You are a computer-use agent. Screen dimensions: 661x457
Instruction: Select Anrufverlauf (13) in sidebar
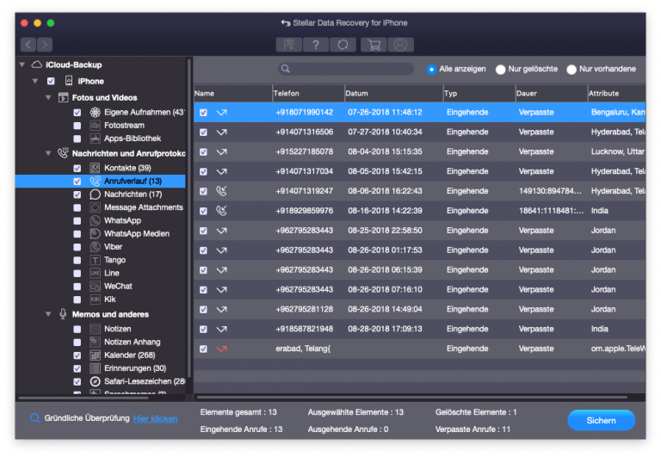pos(101,182)
